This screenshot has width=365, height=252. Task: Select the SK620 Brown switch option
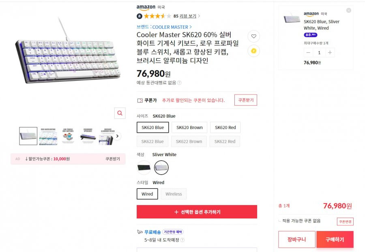tap(189, 127)
